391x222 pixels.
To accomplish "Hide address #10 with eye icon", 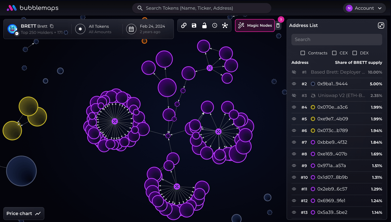I will point(294,177).
